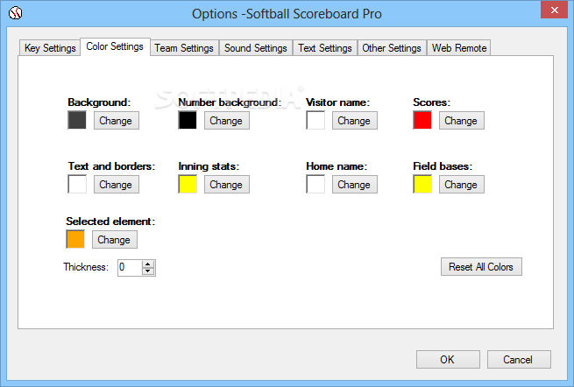This screenshot has height=387, width=574.
Task: Change the Number background color
Action: [227, 121]
